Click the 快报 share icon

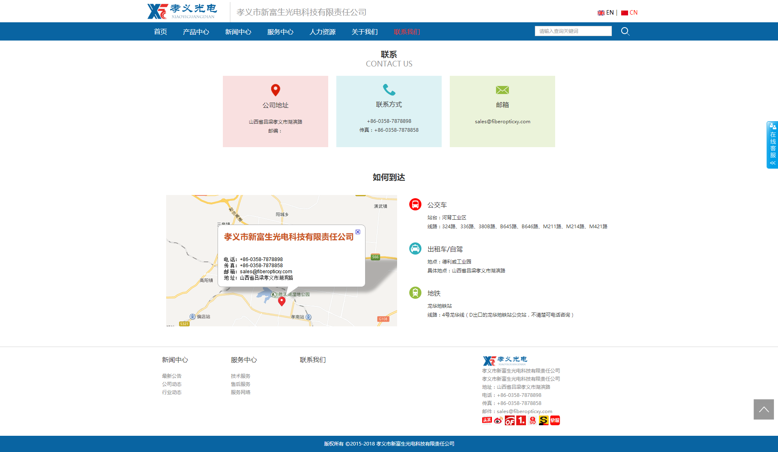click(555, 421)
